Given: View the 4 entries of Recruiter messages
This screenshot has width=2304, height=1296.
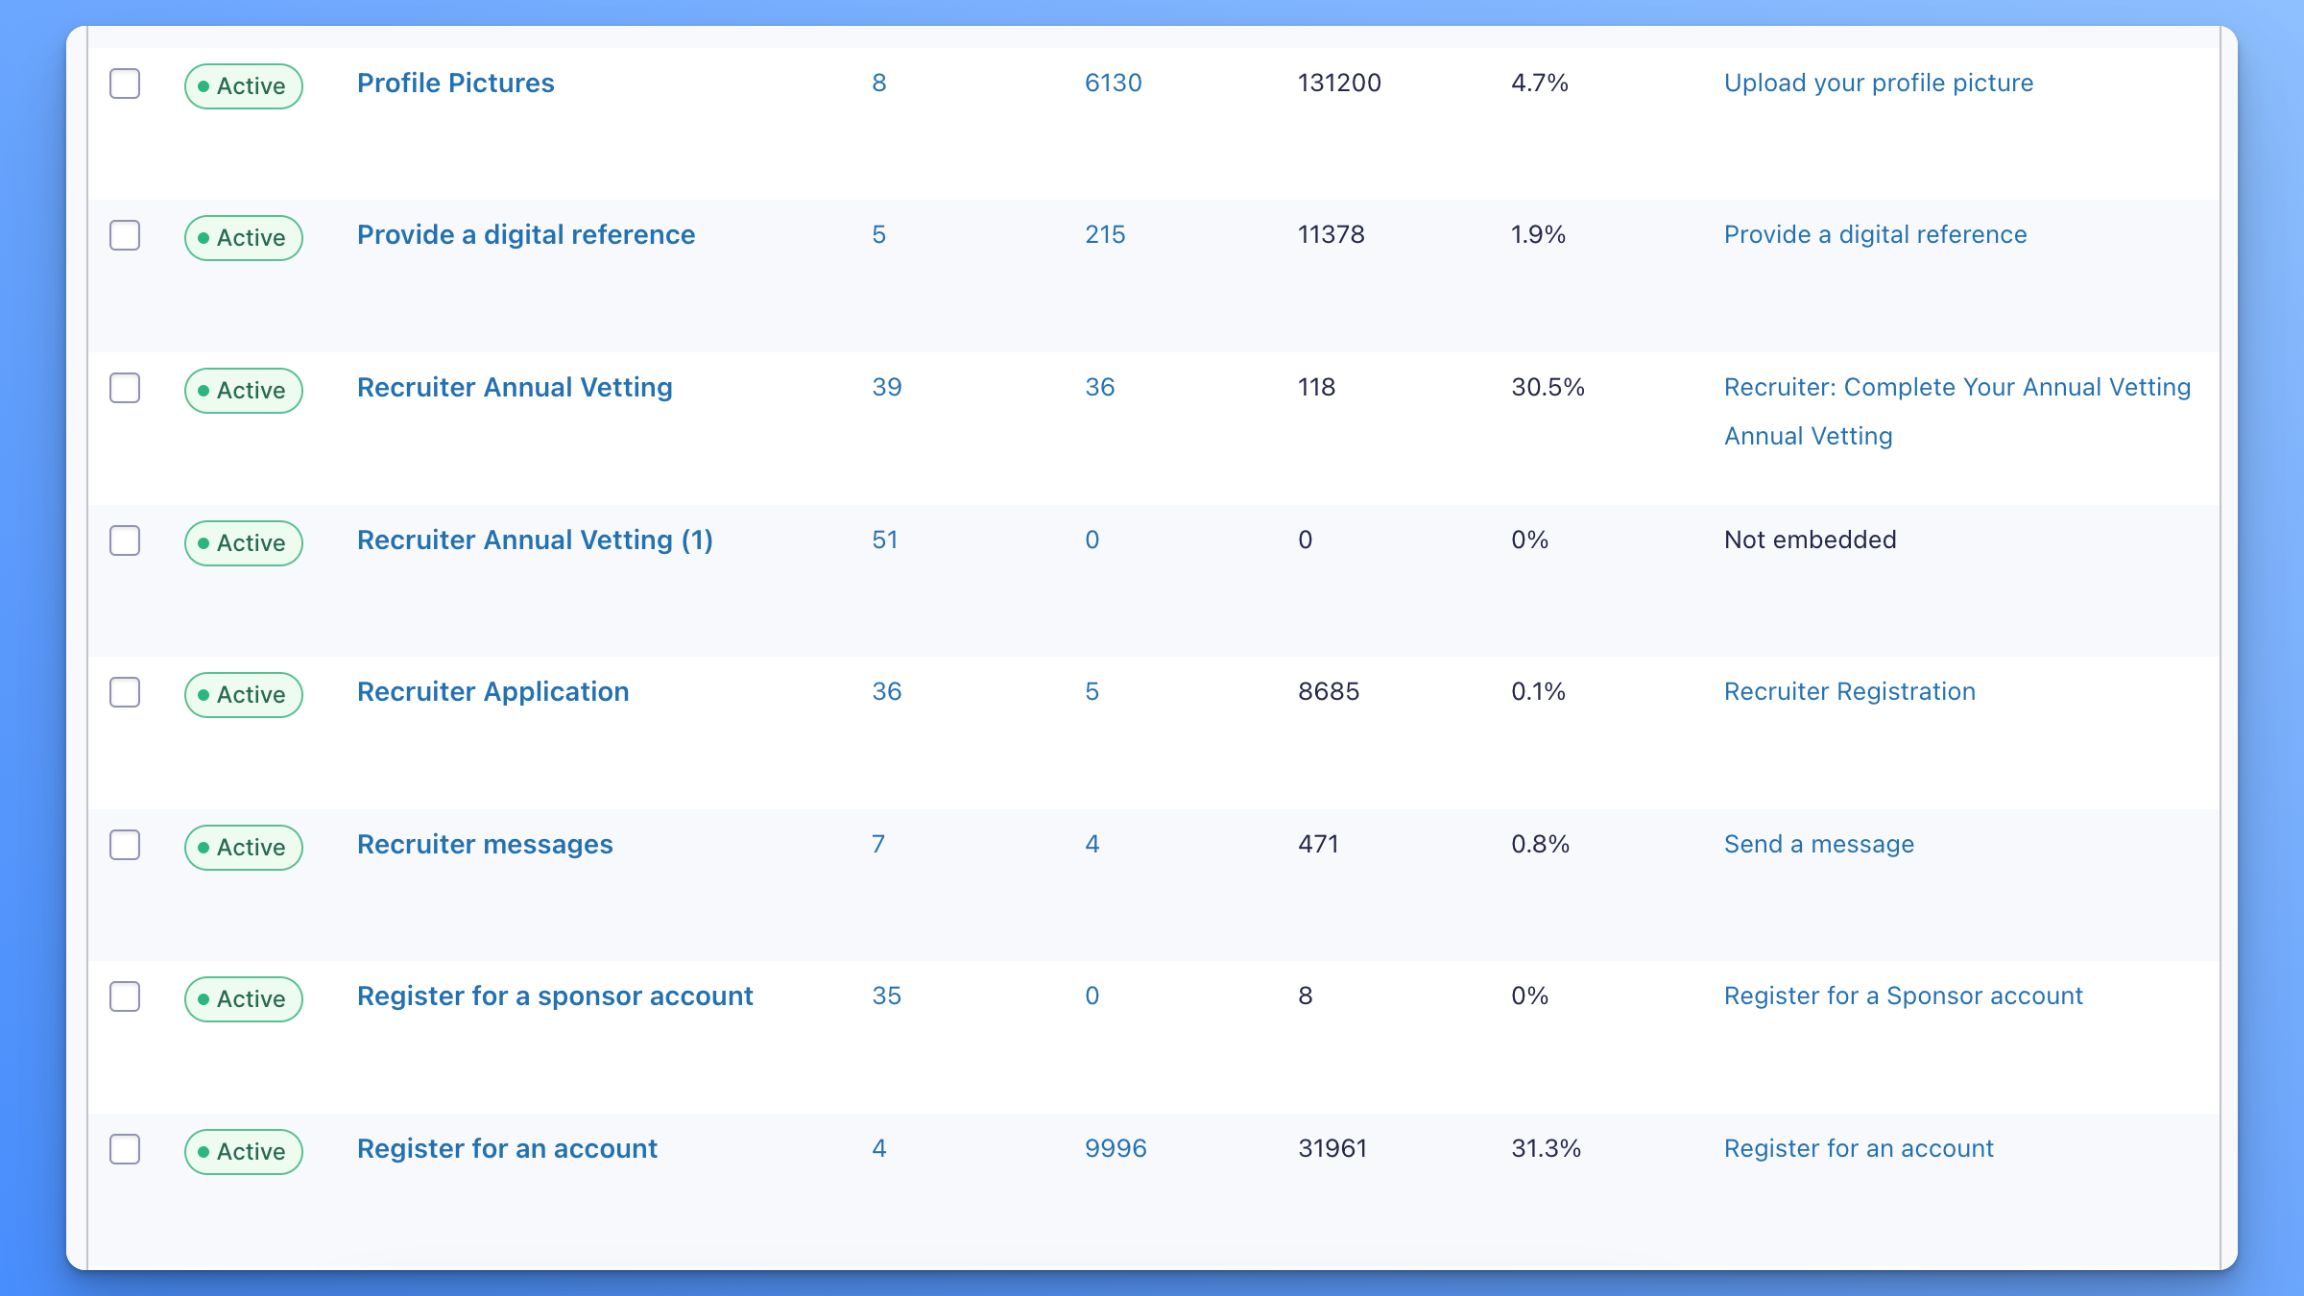Looking at the screenshot, I should coord(1092,844).
